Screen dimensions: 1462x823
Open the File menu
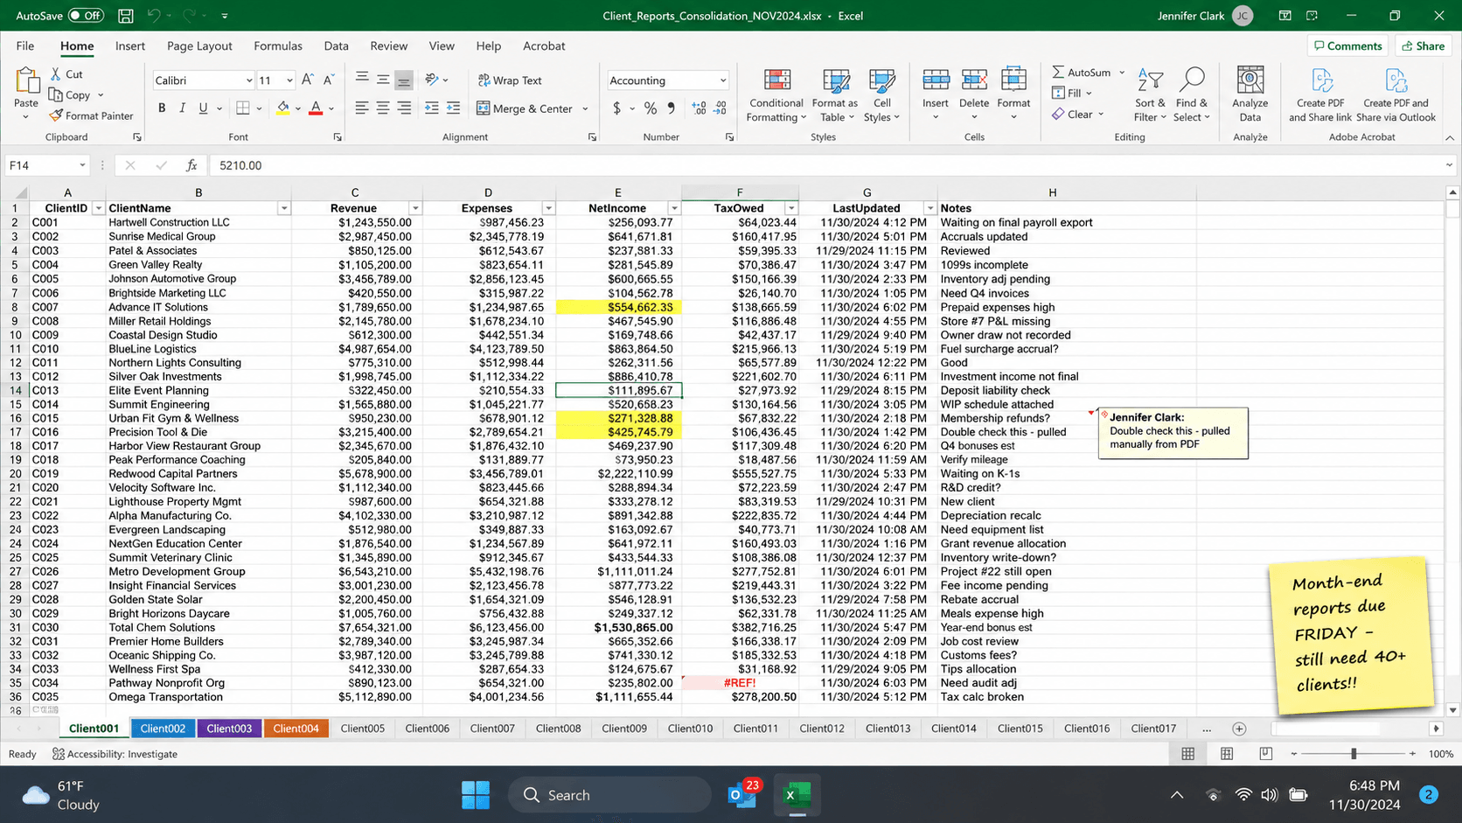click(x=25, y=45)
